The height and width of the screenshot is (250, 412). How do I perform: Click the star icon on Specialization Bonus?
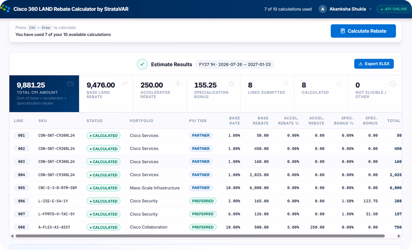232,83
